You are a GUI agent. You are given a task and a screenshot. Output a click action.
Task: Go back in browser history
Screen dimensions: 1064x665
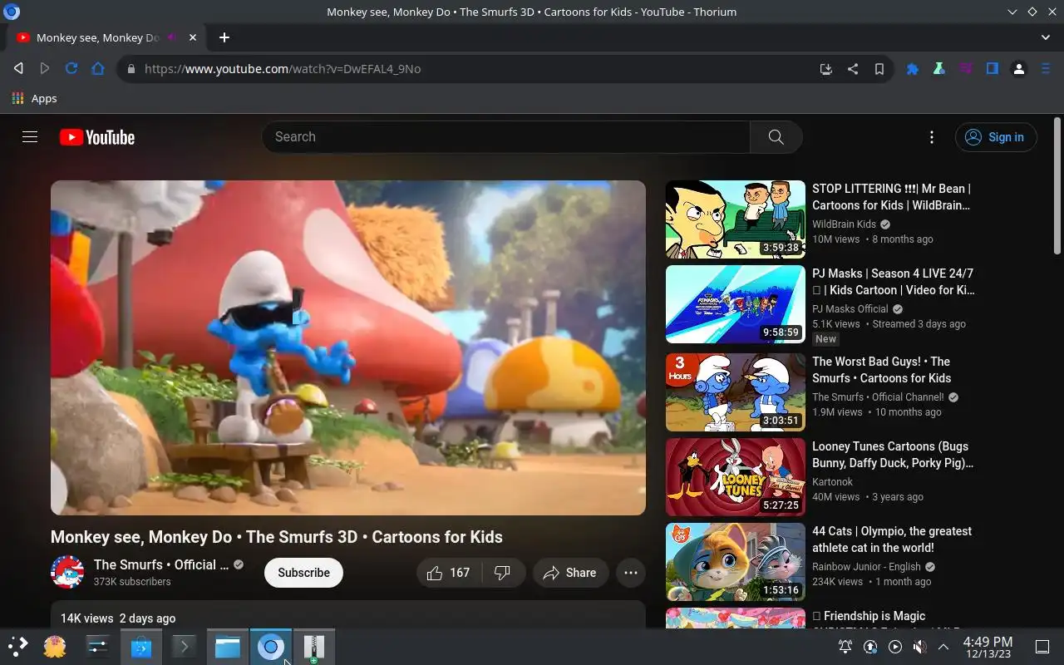tap(18, 69)
